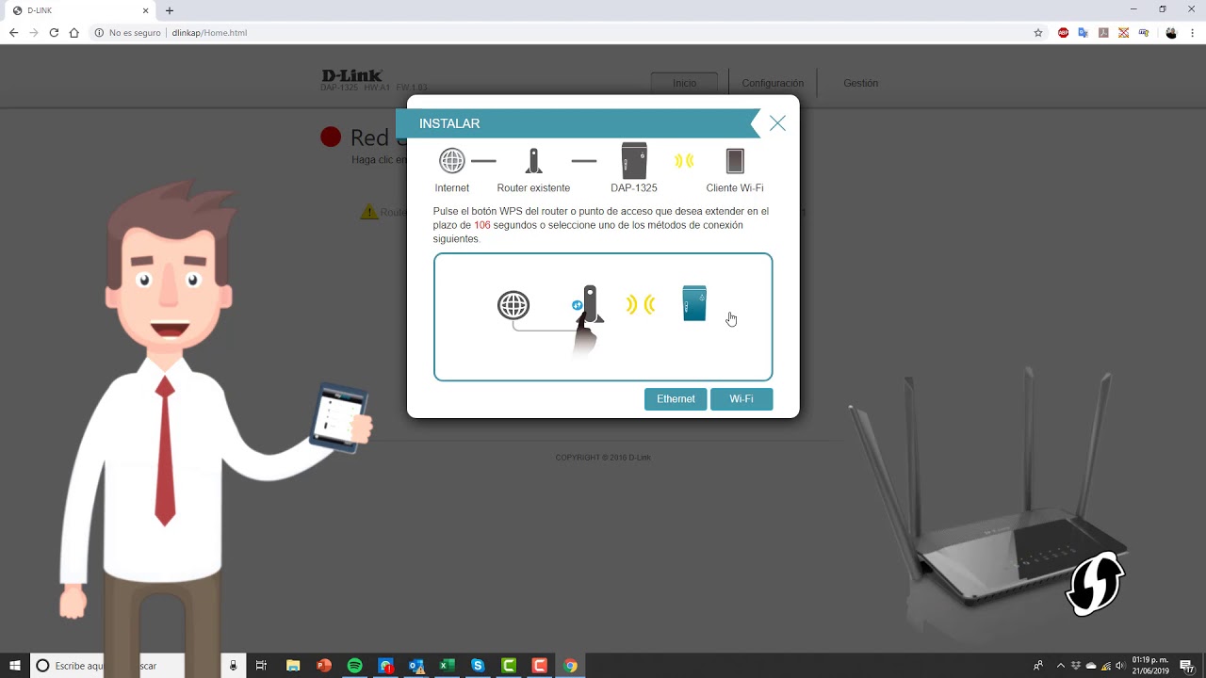This screenshot has height=678, width=1206.
Task: Close the INSTALAR dialog with the X
Action: coord(777,123)
